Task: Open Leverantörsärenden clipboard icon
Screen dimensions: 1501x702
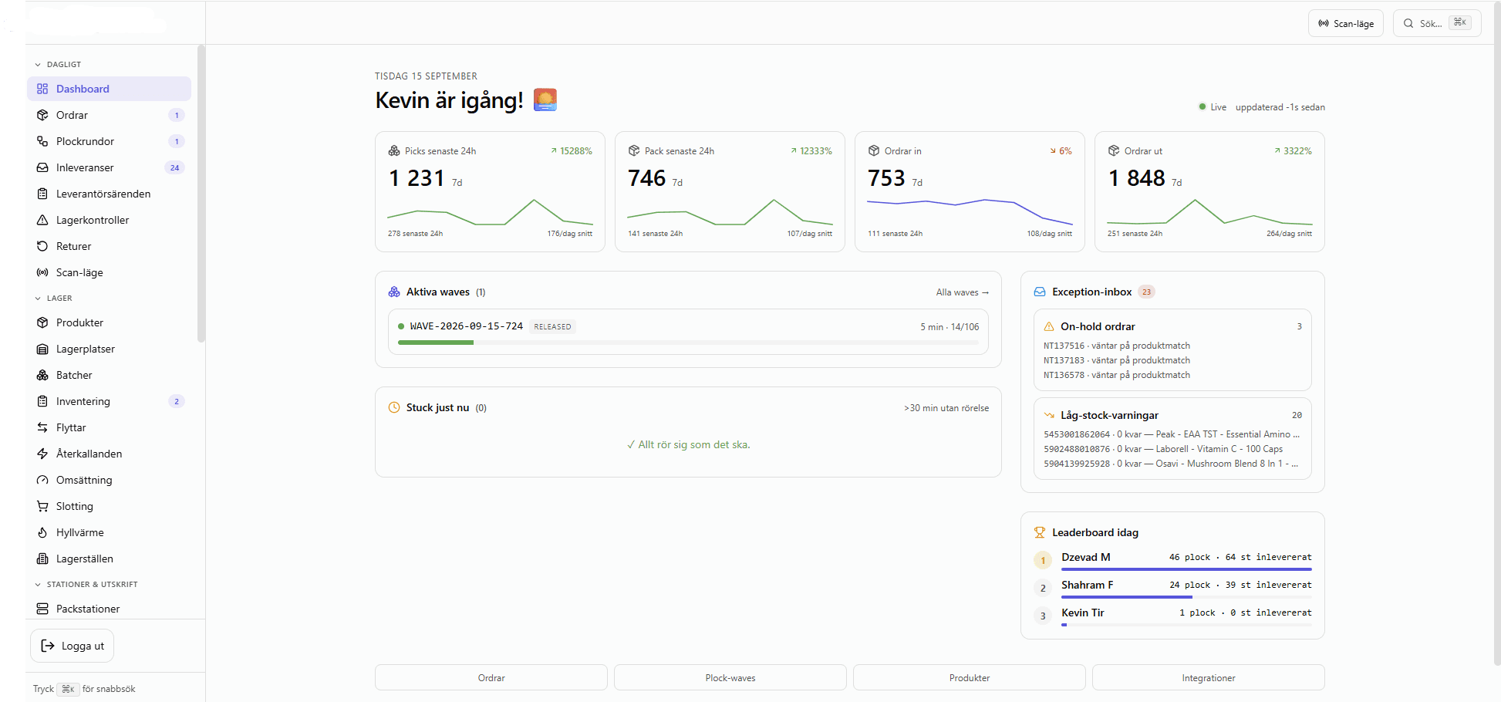Action: pos(42,194)
